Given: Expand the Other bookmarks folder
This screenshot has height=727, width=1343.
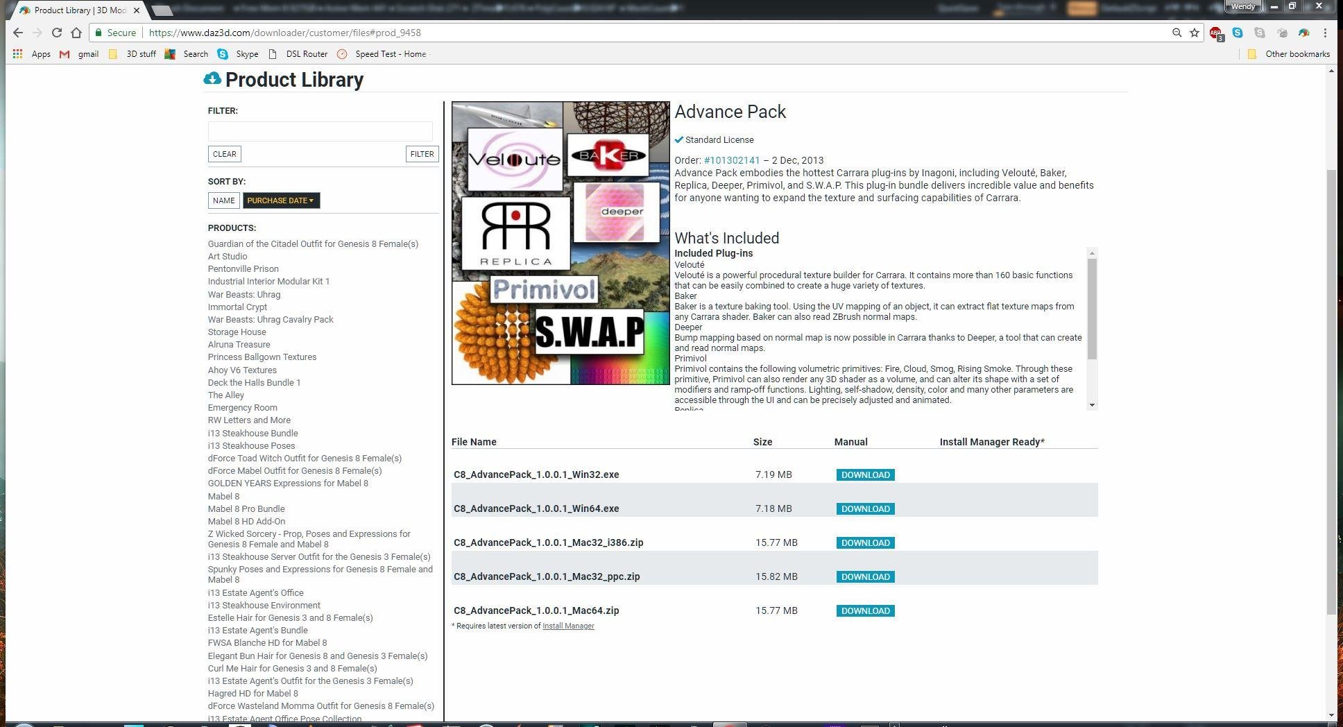Looking at the screenshot, I should [x=1288, y=54].
